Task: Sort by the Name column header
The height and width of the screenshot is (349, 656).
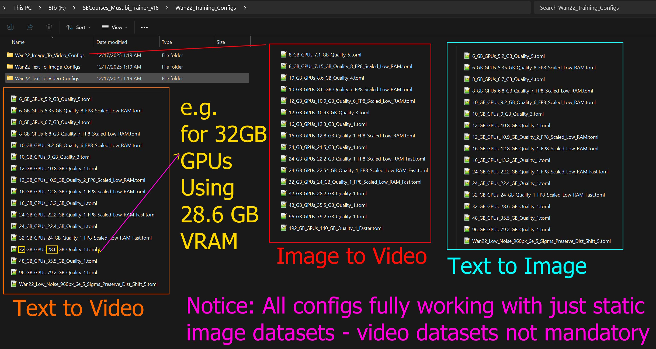Action: pos(18,42)
